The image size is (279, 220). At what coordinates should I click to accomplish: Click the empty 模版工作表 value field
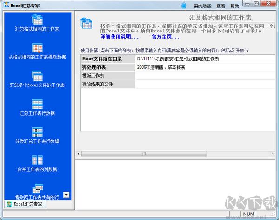205,76
